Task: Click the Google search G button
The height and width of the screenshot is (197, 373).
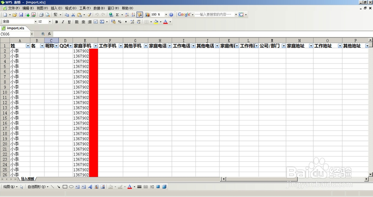Action: pyautogui.click(x=241, y=15)
